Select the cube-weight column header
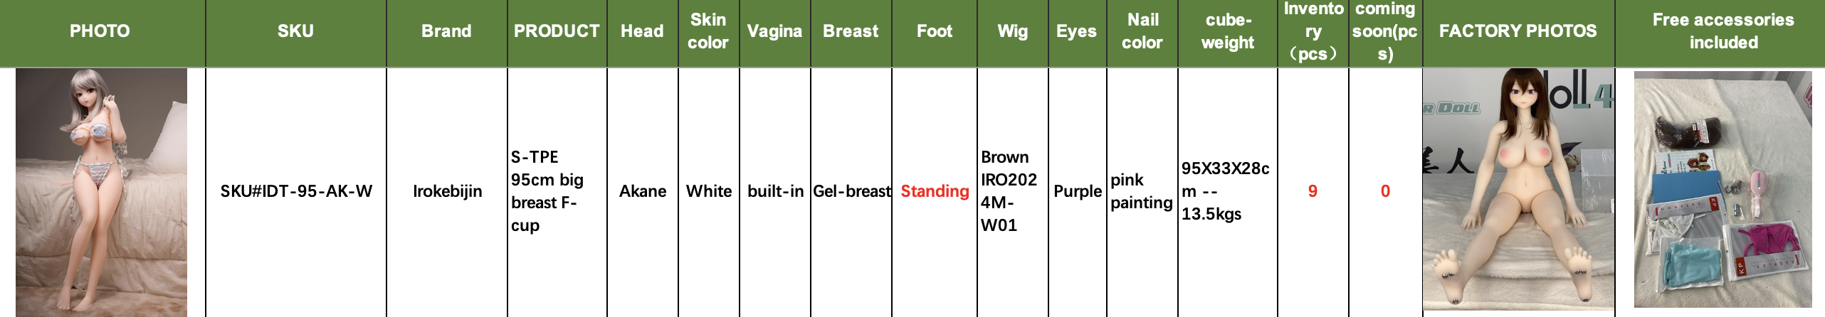The height and width of the screenshot is (317, 1825). point(1227,31)
